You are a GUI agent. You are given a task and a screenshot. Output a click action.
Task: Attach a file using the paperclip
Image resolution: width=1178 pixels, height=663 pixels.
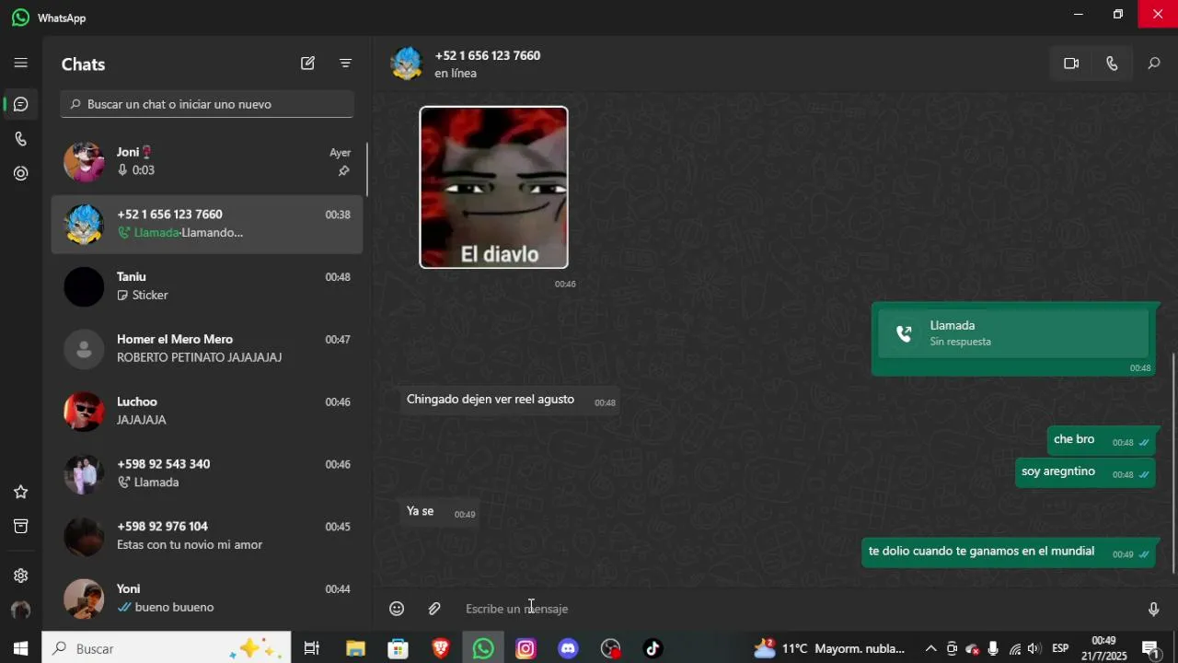pos(434,609)
